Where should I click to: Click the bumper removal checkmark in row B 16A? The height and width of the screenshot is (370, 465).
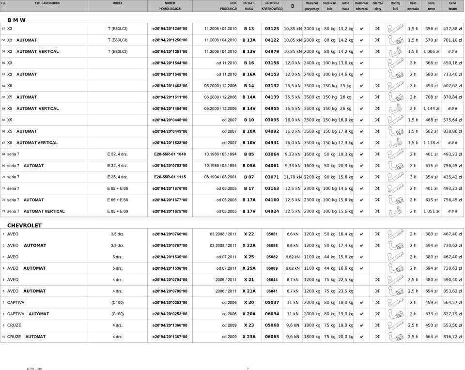361,75
